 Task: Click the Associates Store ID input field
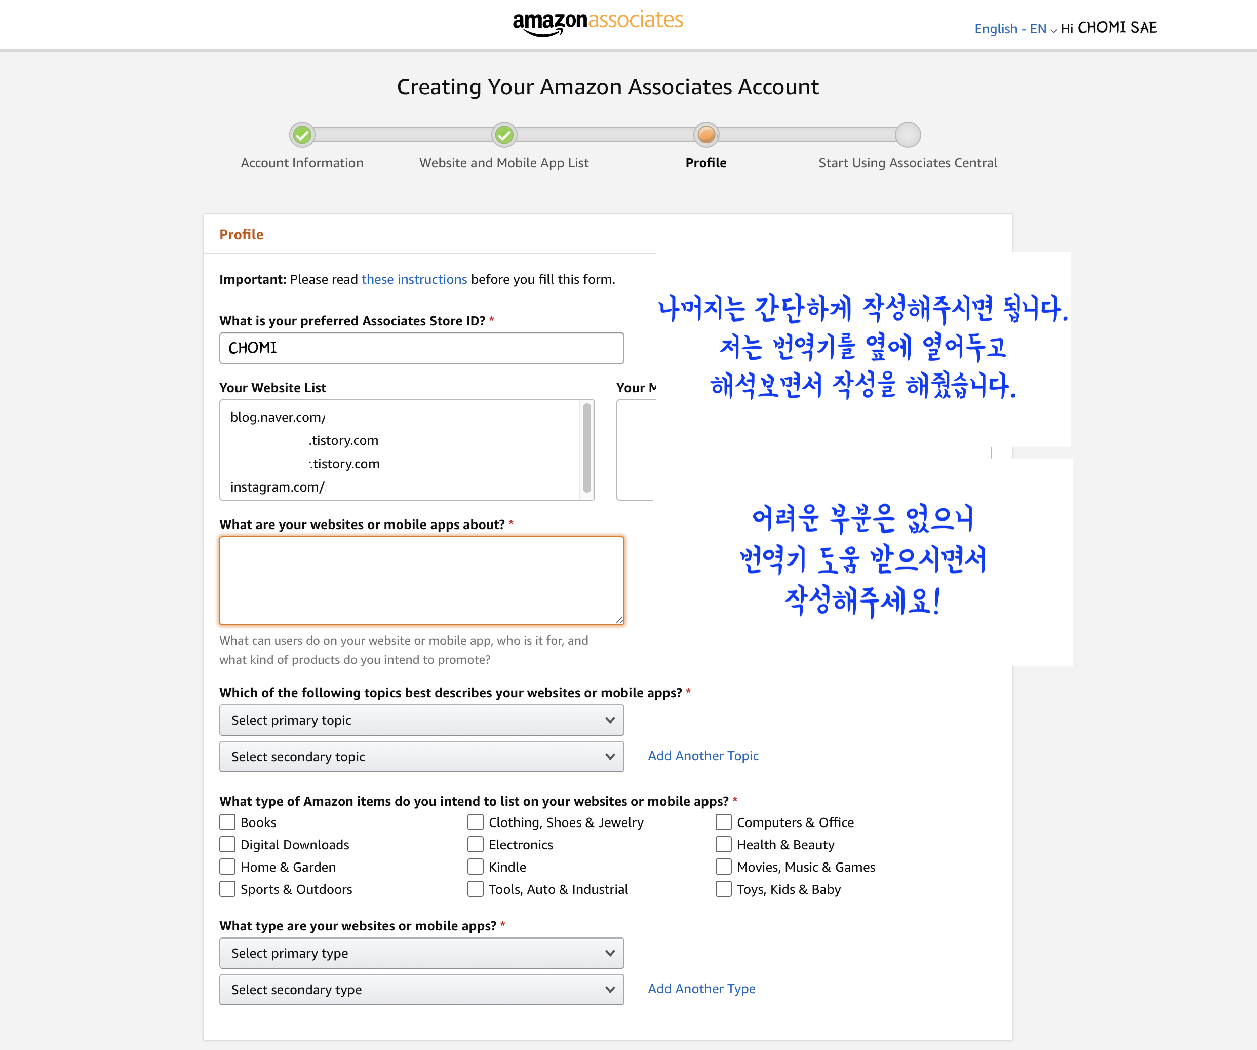pyautogui.click(x=421, y=348)
